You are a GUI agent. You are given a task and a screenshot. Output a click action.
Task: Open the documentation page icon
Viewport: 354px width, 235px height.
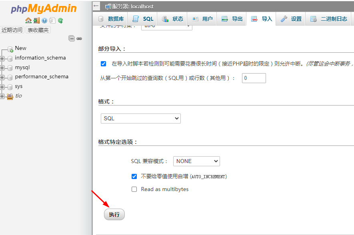(52, 19)
